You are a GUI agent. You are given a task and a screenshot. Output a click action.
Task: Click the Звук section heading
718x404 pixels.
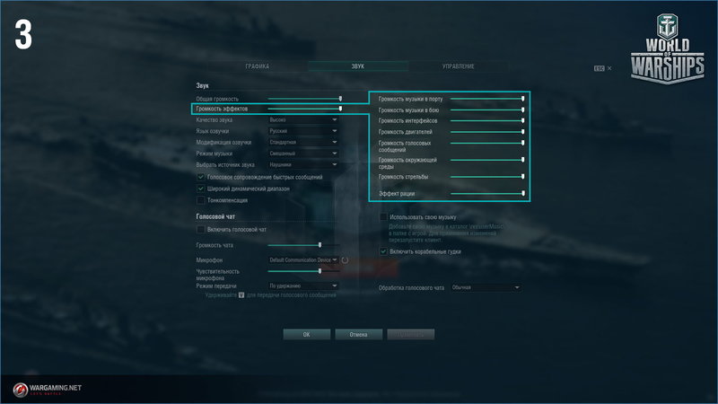pyautogui.click(x=203, y=85)
